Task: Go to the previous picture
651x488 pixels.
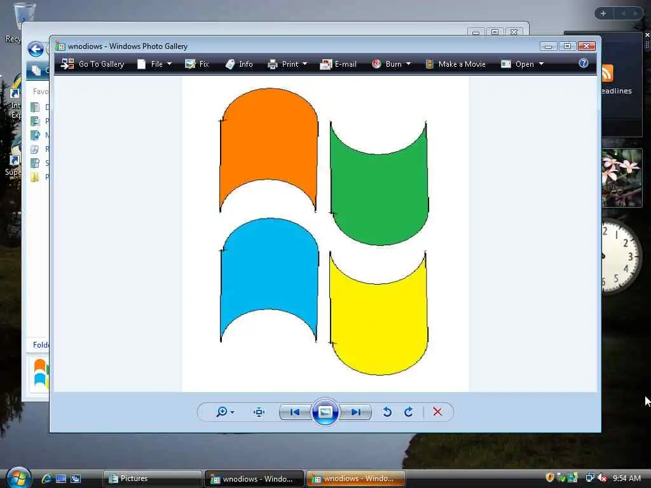Action: 295,412
